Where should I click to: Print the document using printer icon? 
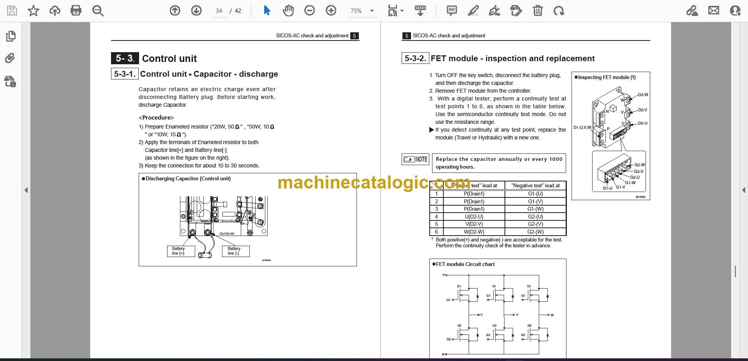click(76, 11)
